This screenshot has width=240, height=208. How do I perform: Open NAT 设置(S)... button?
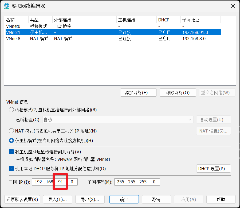coord(214,131)
